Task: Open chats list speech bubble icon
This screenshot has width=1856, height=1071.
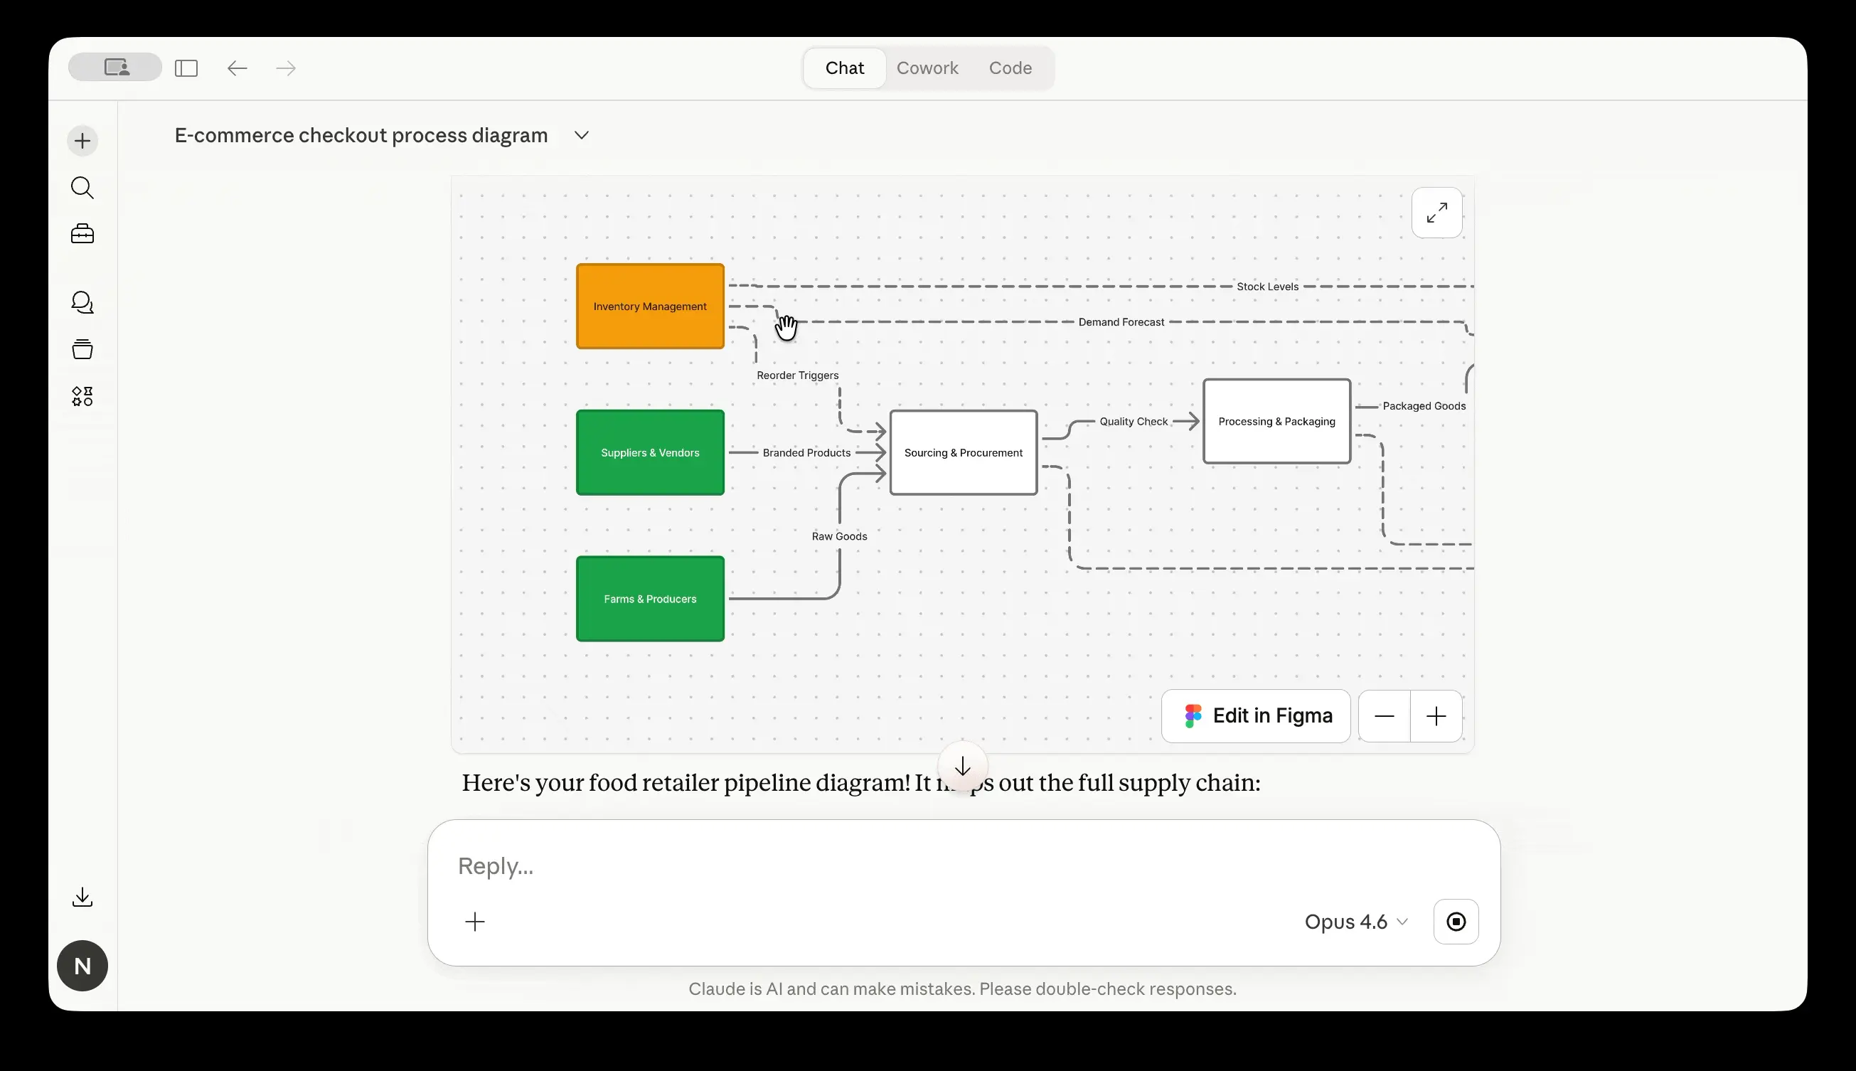Action: click(82, 302)
